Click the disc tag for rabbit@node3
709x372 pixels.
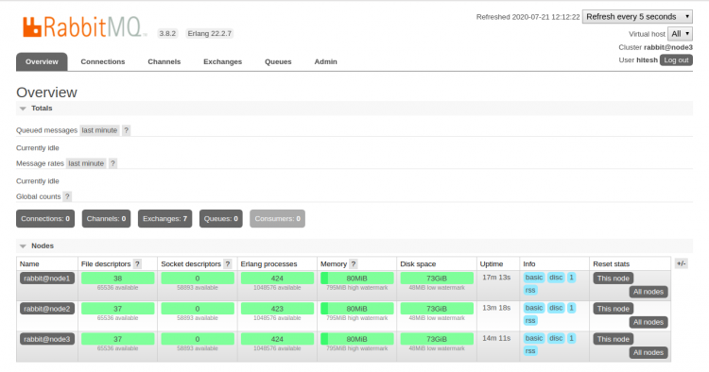click(x=556, y=338)
